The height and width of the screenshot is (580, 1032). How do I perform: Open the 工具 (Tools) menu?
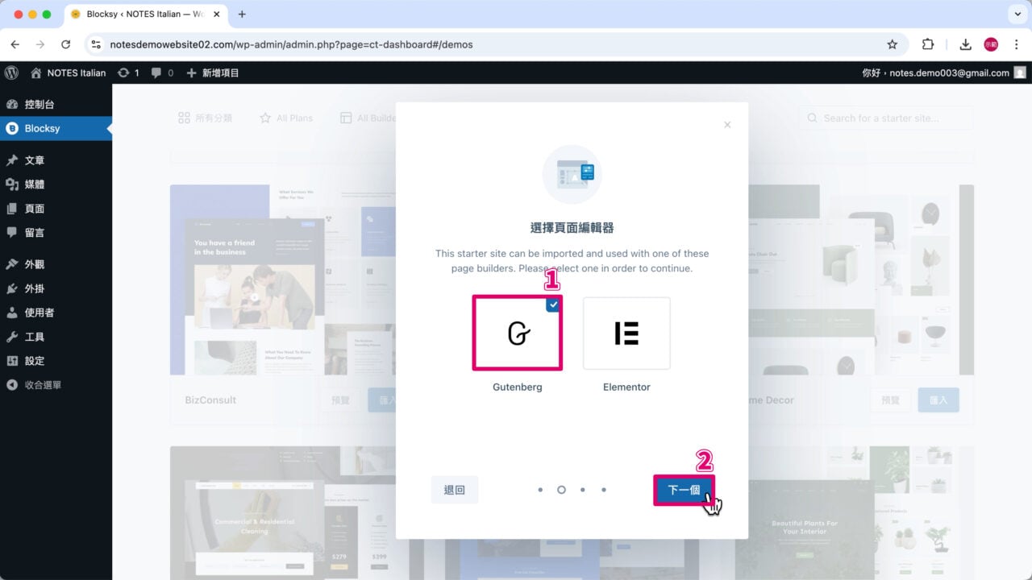(x=36, y=336)
